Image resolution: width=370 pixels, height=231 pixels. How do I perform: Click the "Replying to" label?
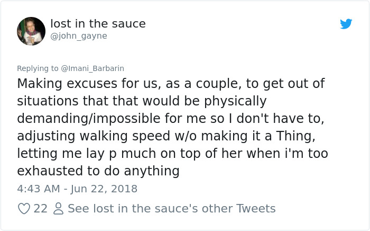(38, 68)
